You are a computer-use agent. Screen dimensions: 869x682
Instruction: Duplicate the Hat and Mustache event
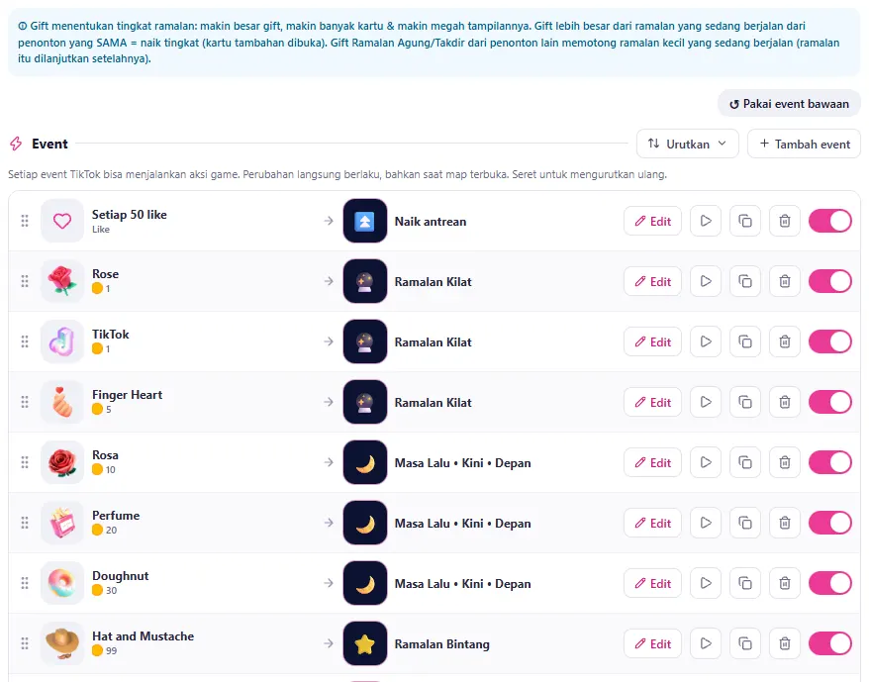[x=745, y=643]
